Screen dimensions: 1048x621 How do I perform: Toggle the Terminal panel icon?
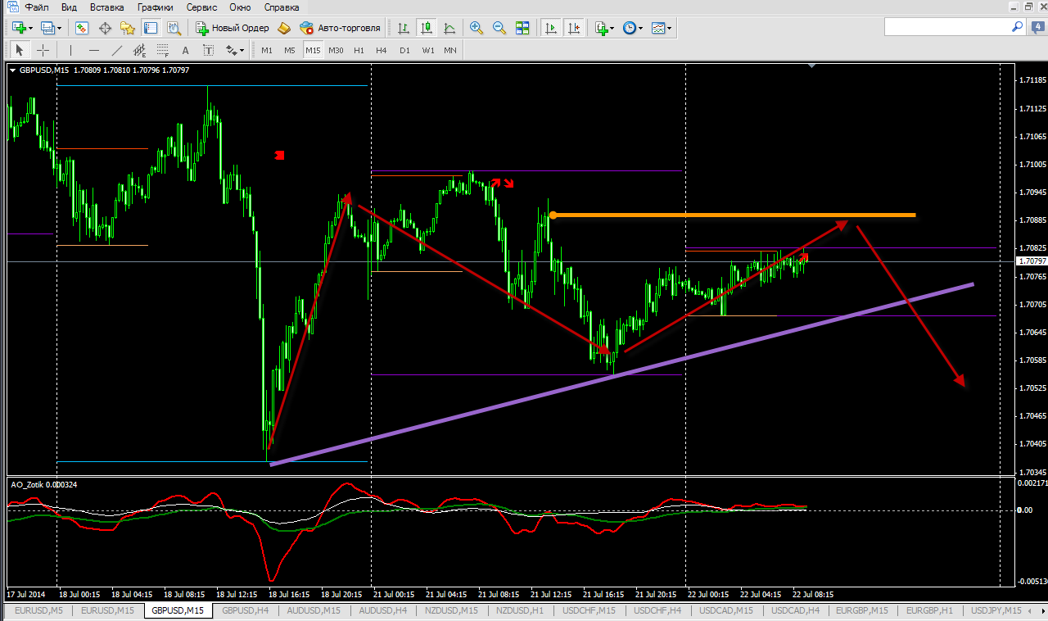(151, 28)
